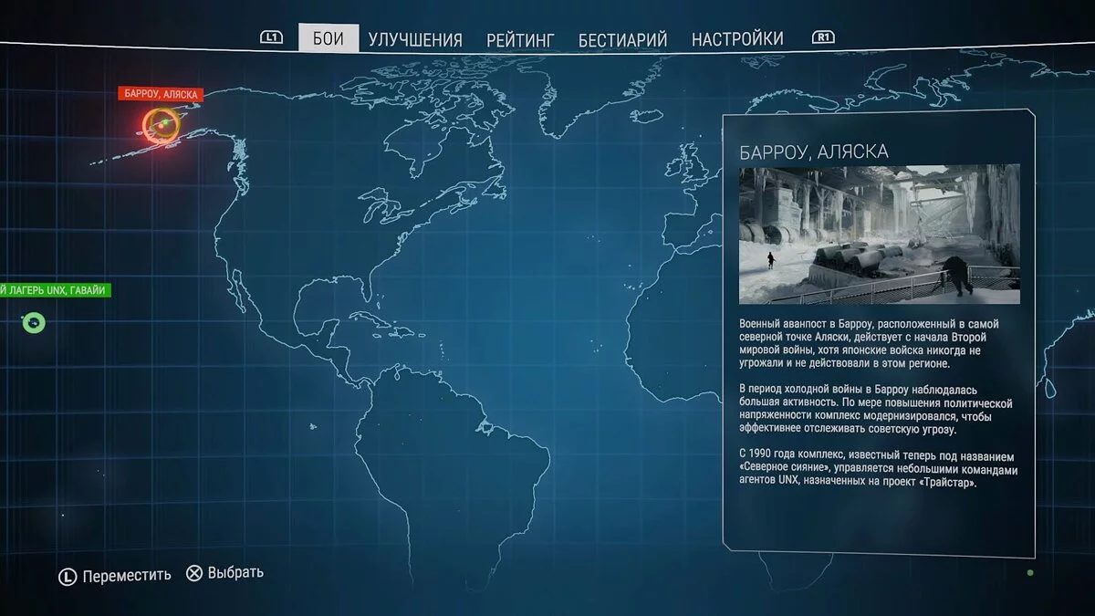Click the small green status dot
This screenshot has width=1095, height=616.
[x=1030, y=573]
